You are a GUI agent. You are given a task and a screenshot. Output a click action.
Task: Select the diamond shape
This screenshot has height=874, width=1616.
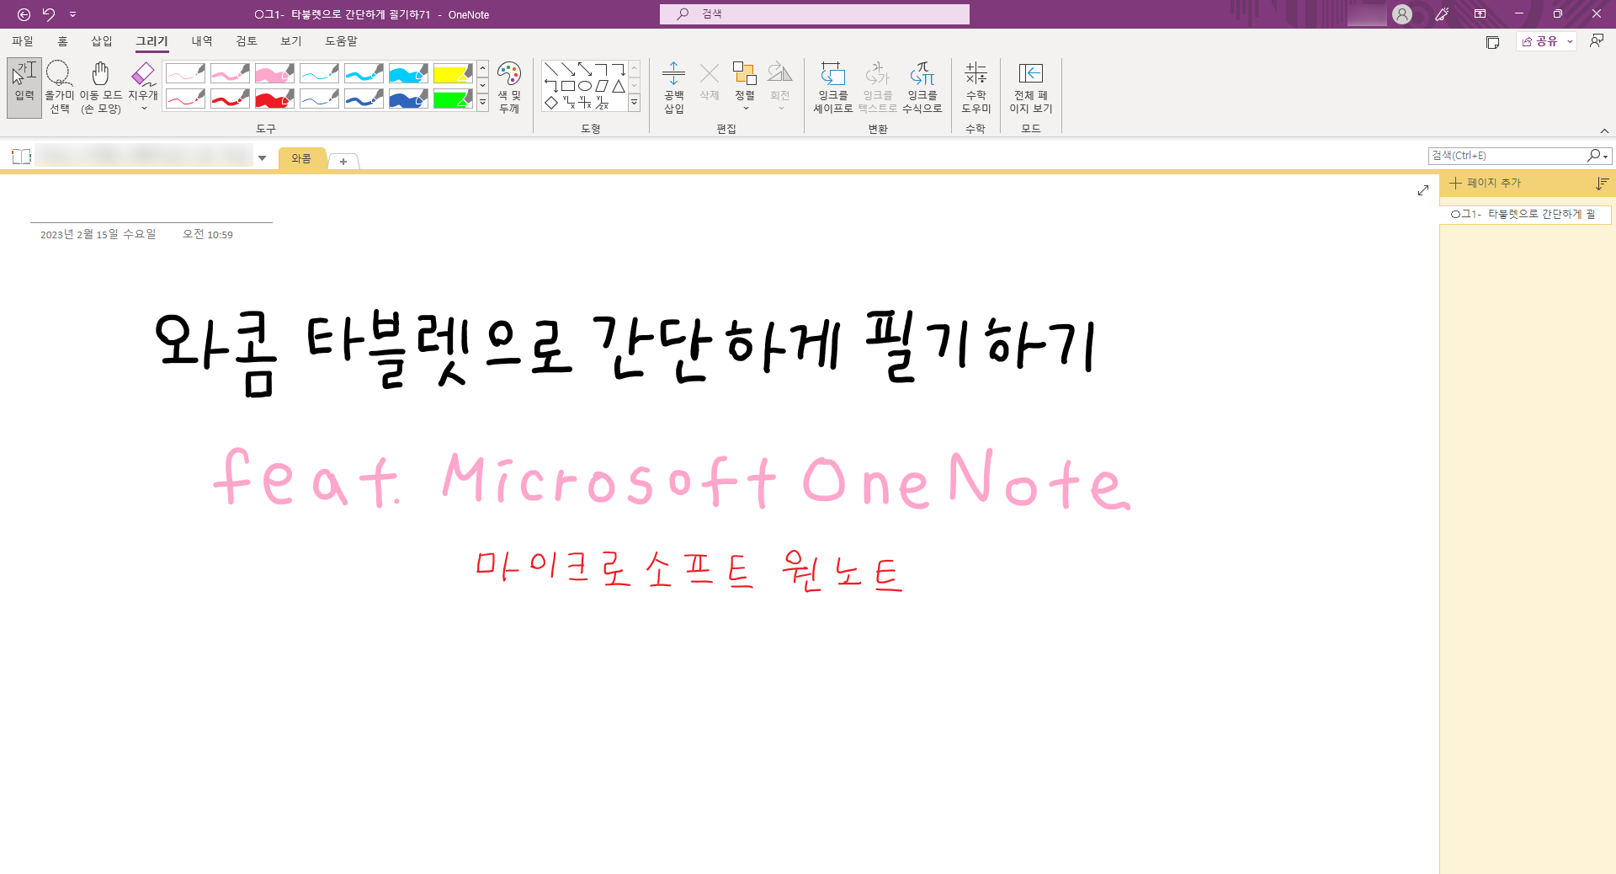[551, 103]
